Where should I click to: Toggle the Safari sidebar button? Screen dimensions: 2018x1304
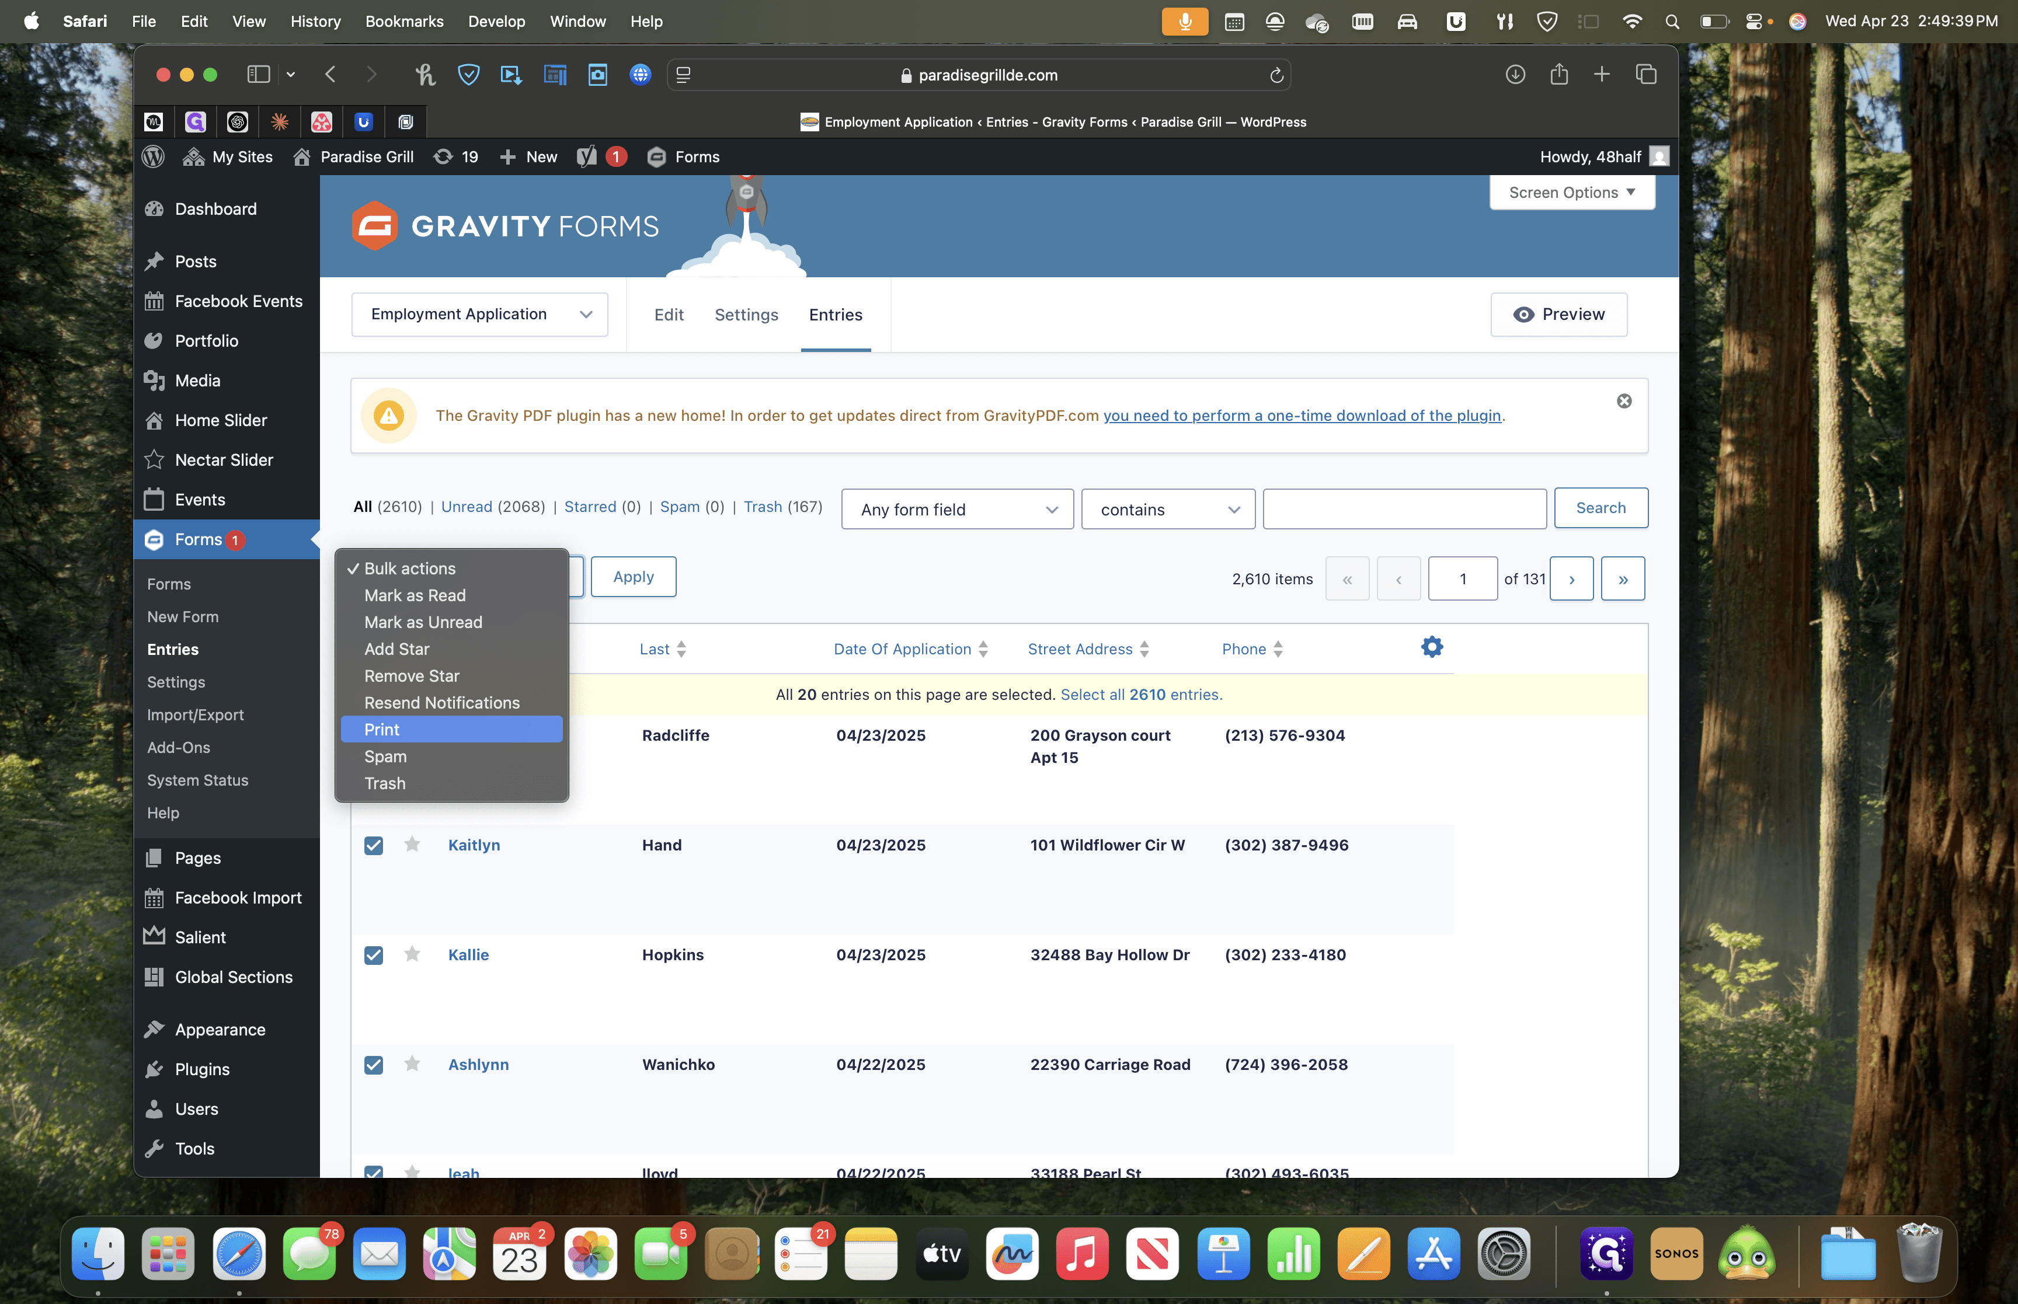258,75
